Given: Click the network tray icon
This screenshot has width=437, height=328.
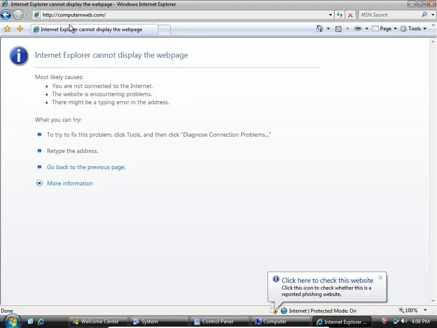Looking at the screenshot, I should [x=396, y=321].
